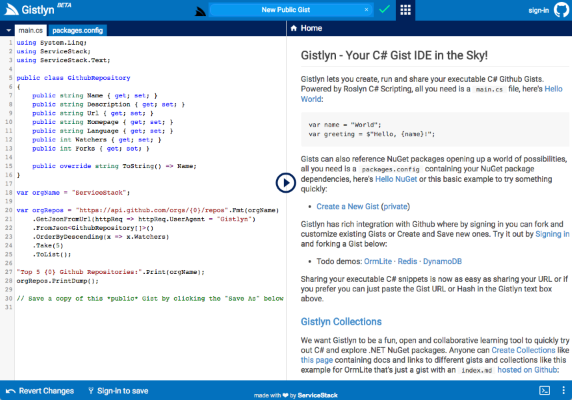Click the Home icon in the panel header
The height and width of the screenshot is (400, 572).
click(293, 29)
